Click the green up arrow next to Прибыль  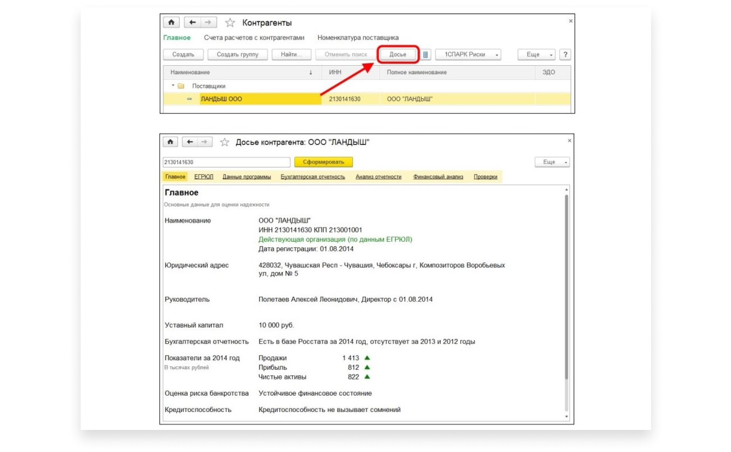pos(367,367)
